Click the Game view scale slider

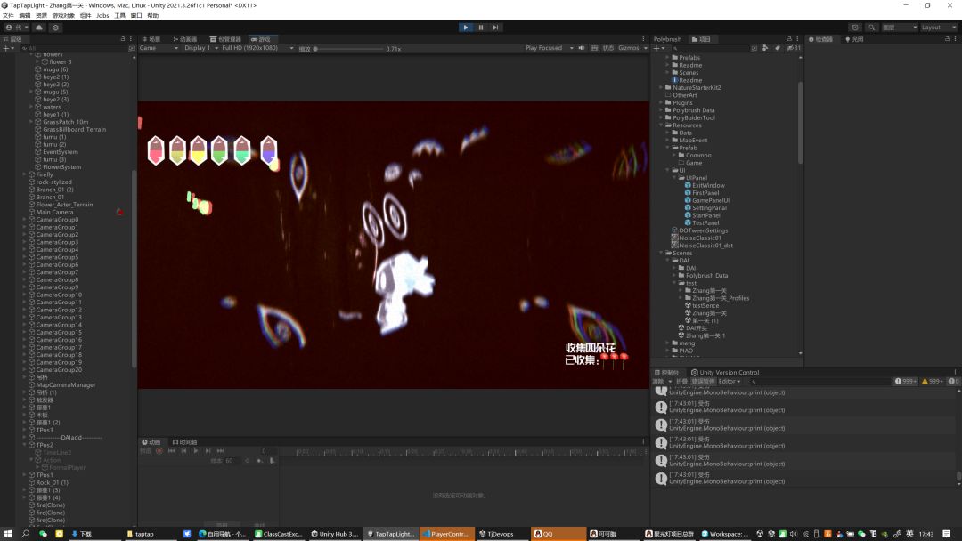tap(347, 48)
